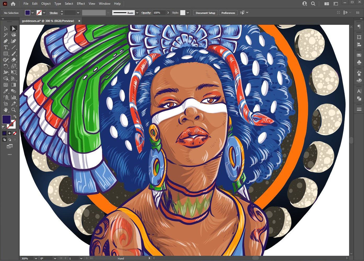Image resolution: width=364 pixels, height=261 pixels.
Task: Open the Effect menu
Action: point(81,4)
